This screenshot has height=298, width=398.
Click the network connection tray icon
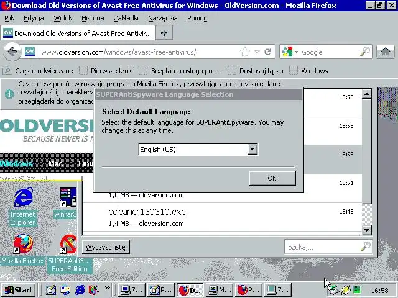coord(333,290)
